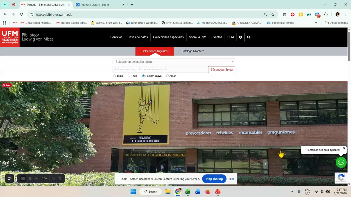Open All Bookmarks folder

(336, 23)
